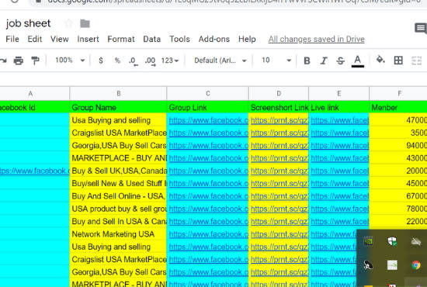The height and width of the screenshot is (287, 427).
Task: Open NVIDIA icon in system tray
Action: point(368,241)
